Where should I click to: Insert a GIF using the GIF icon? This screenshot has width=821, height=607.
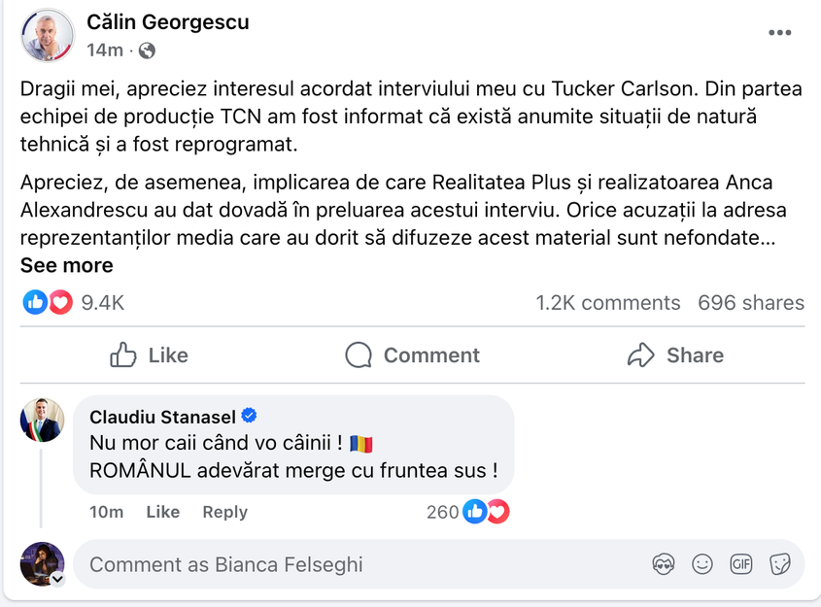coord(741,564)
